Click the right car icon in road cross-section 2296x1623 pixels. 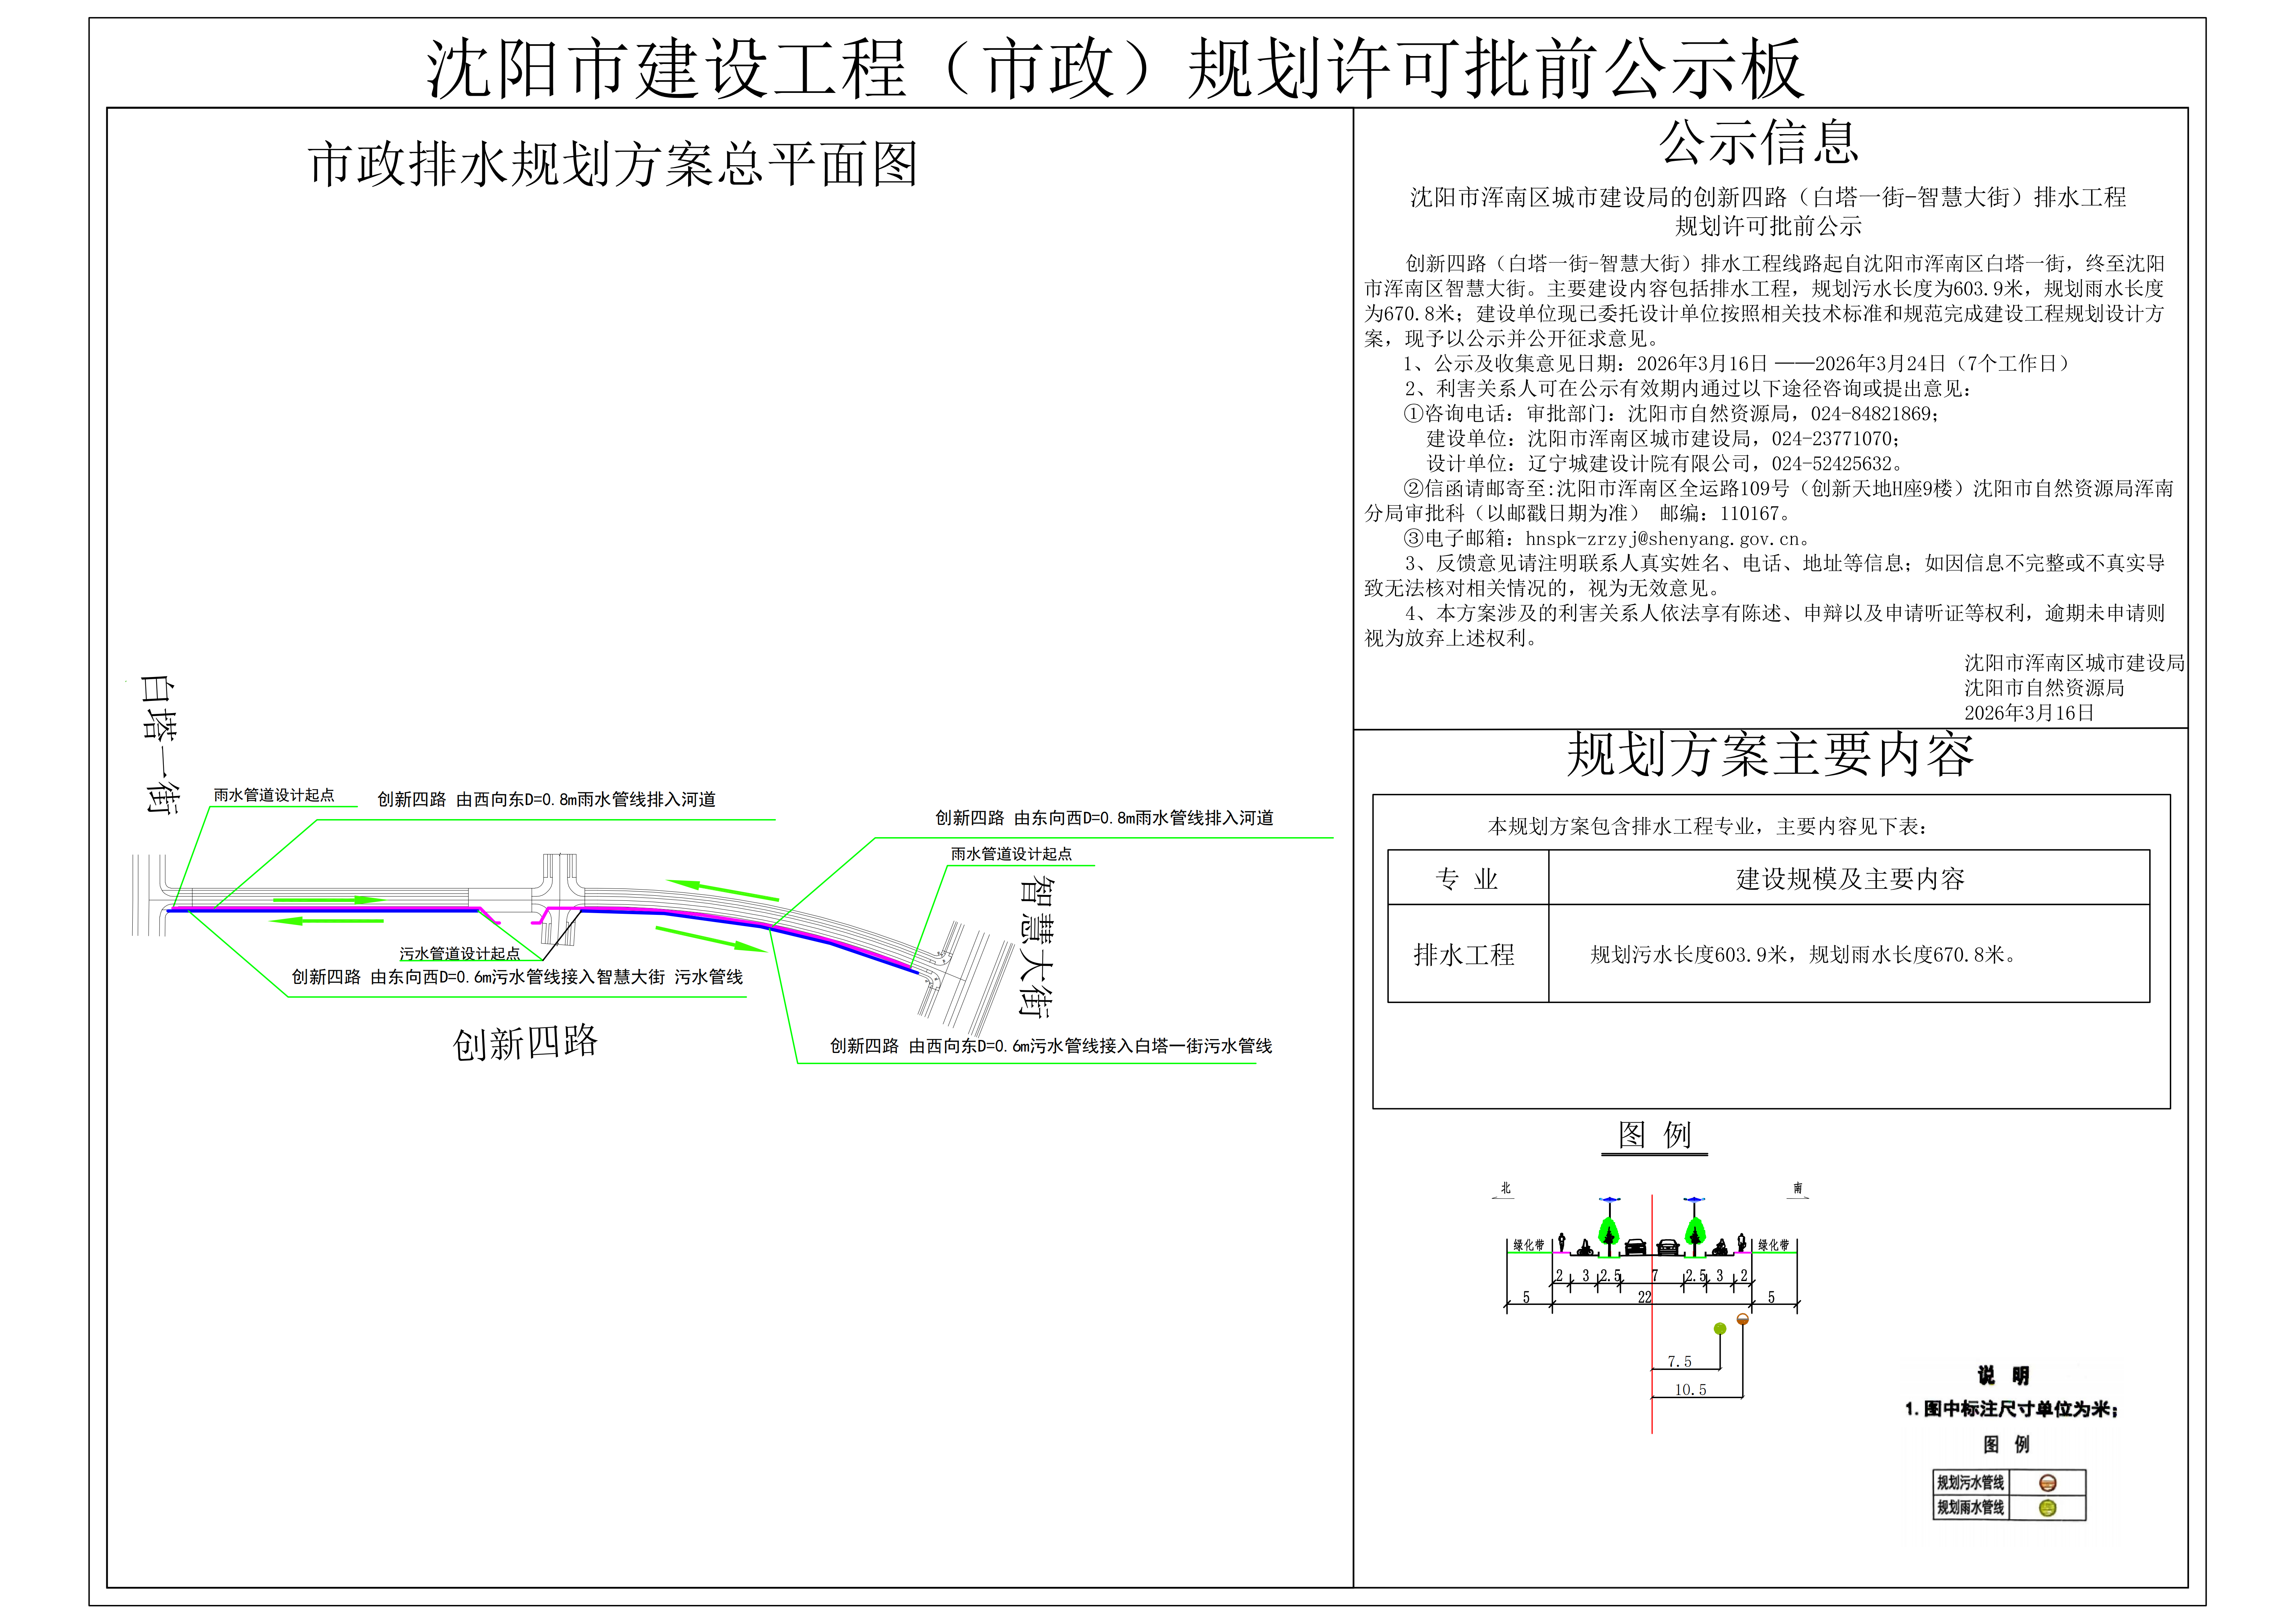(x=1668, y=1248)
